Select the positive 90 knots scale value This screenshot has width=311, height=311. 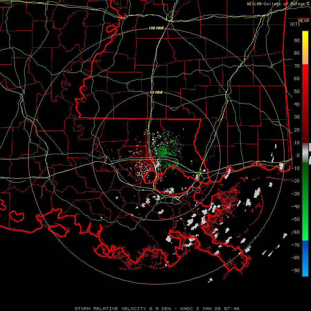[x=297, y=40]
